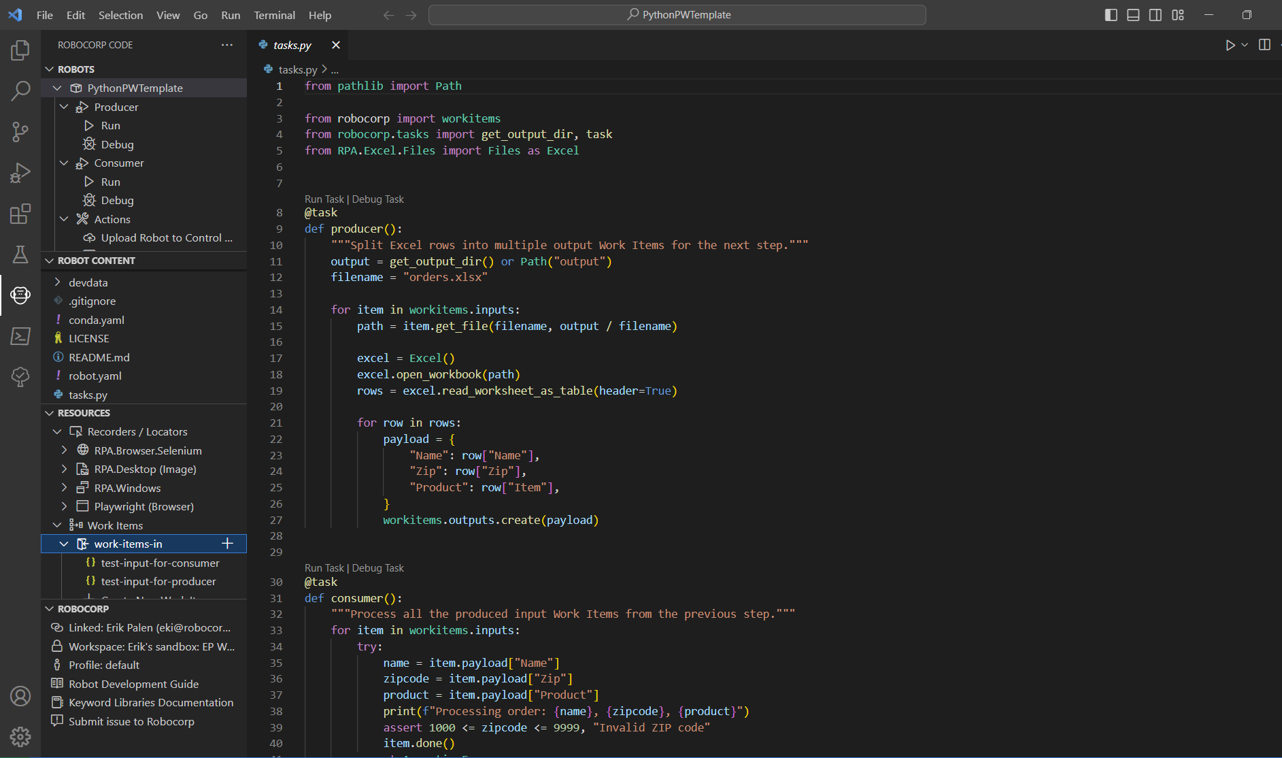Close the tasks.py editor tab
This screenshot has width=1282, height=758.
tap(336, 45)
